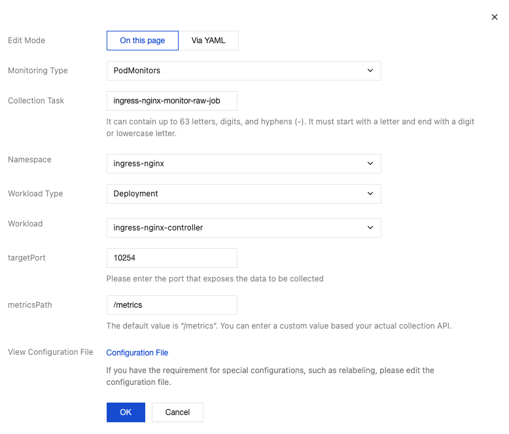Select the 'On this page' edit mode
Viewport: 509px width, 434px height.
[x=143, y=41]
